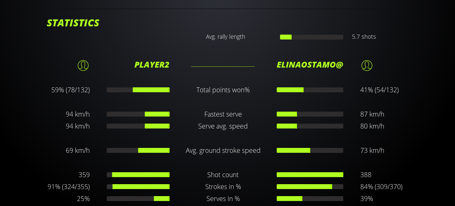Select the 5.7 shots value
The width and height of the screenshot is (455, 206).
pos(364,37)
